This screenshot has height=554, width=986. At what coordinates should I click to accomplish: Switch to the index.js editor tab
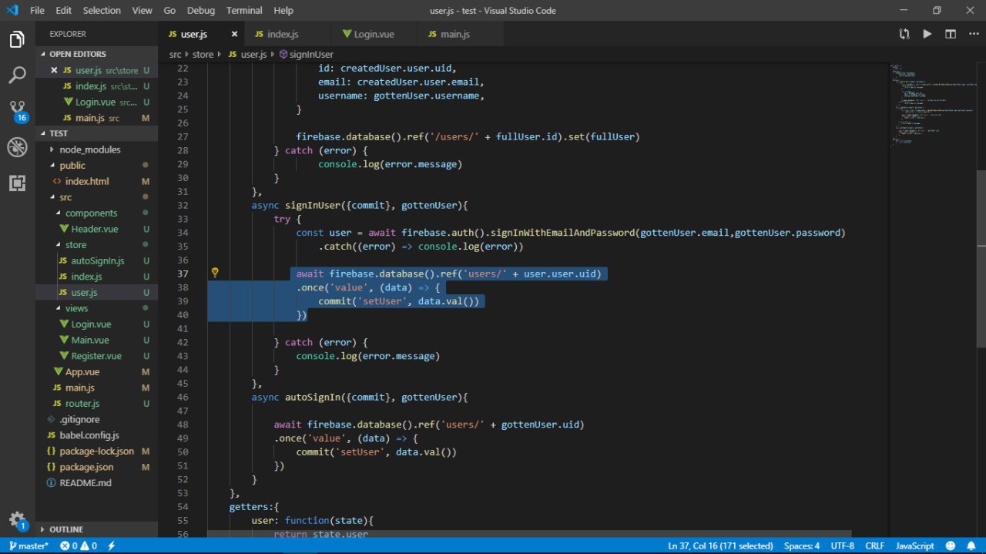click(x=287, y=34)
